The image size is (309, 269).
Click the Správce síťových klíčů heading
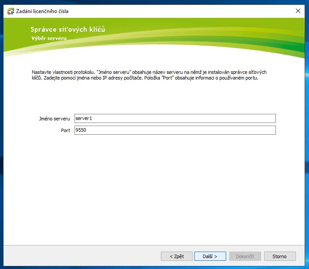pyautogui.click(x=68, y=30)
